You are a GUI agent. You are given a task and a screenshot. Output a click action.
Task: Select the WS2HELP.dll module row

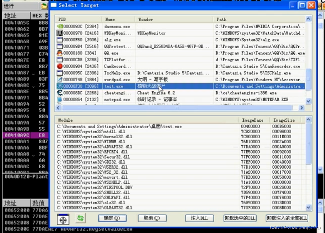coord(180,182)
